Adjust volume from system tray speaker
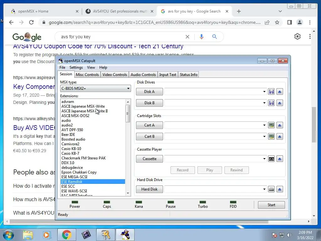The width and height of the screenshot is (321, 241). click(289, 235)
